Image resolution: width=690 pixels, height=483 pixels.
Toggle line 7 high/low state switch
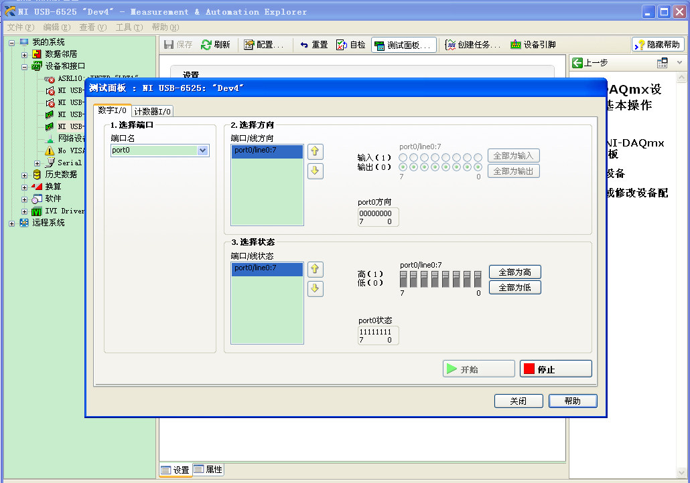tap(403, 279)
